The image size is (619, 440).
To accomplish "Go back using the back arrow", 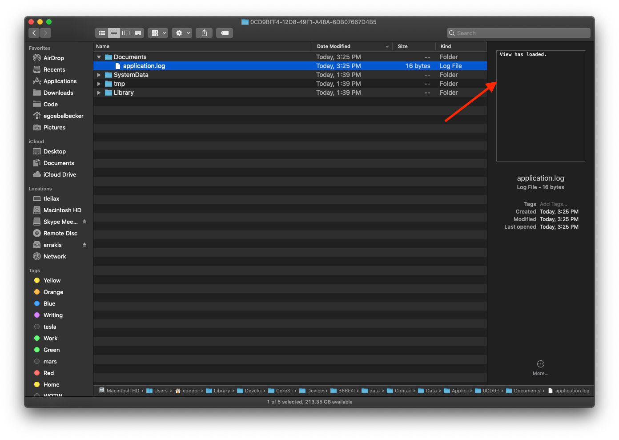I will tap(34, 33).
